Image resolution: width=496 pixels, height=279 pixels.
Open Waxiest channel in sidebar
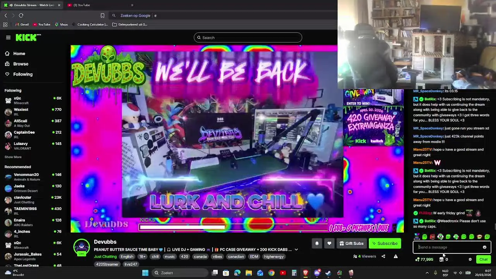point(33,112)
